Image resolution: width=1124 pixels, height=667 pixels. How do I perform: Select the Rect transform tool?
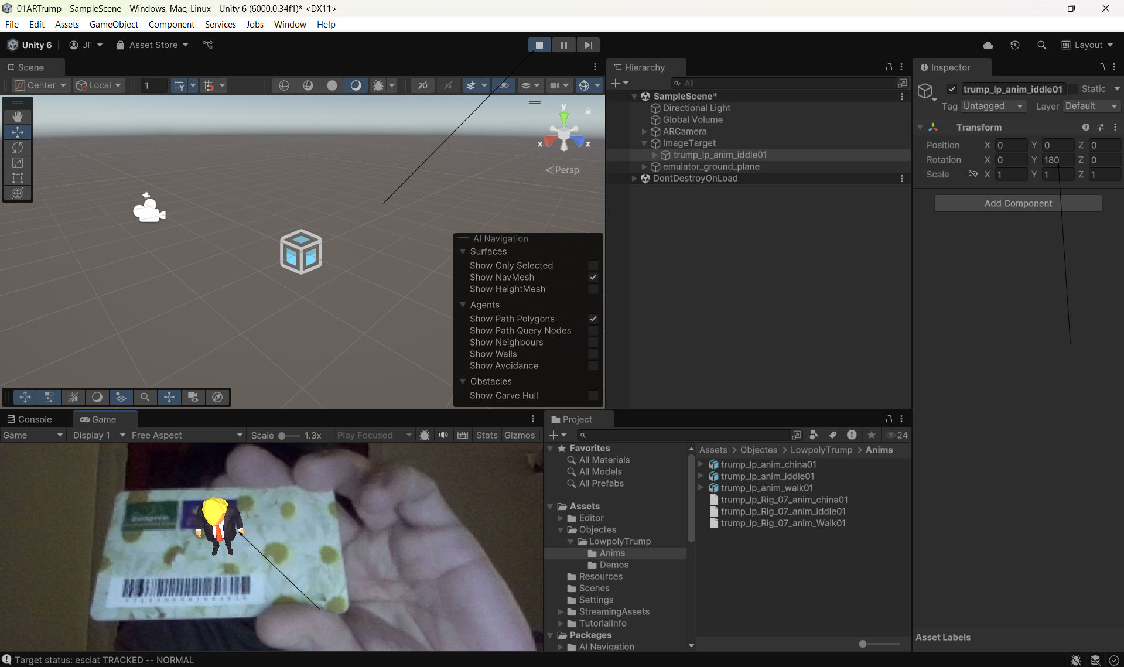[x=18, y=178]
